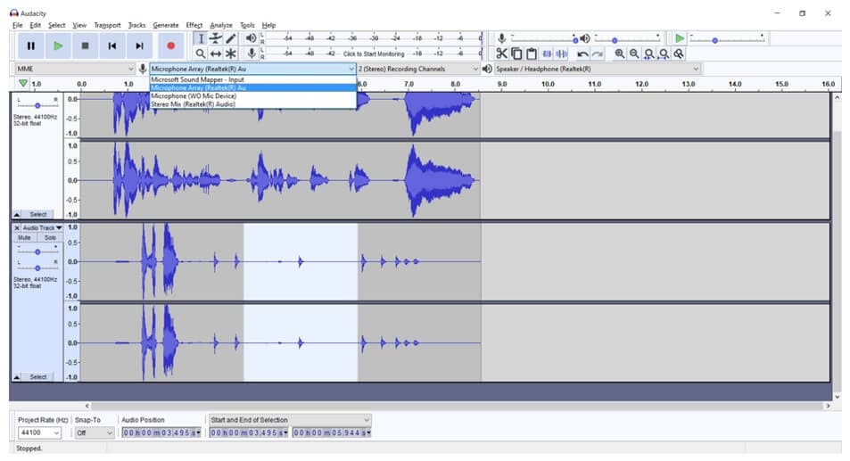Select the Draw (pencil) tool
This screenshot has height=461, width=850.
tap(231, 38)
